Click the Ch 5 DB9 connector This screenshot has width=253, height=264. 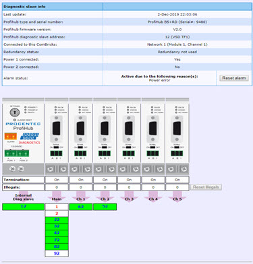[177, 129]
